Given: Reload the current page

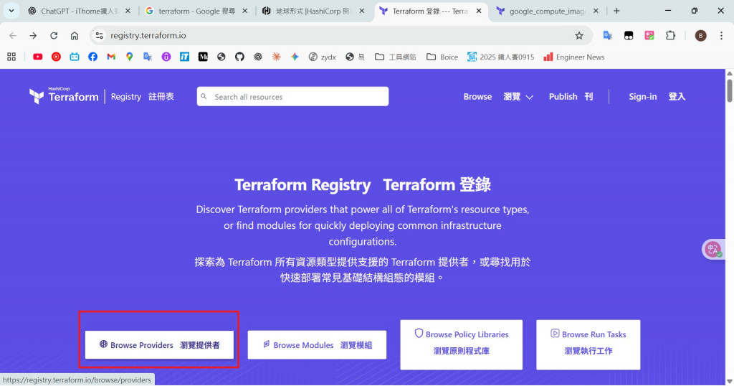Looking at the screenshot, I should [54, 36].
